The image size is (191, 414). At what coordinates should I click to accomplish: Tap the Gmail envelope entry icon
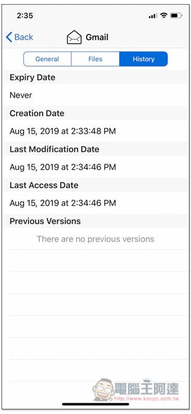pos(74,37)
